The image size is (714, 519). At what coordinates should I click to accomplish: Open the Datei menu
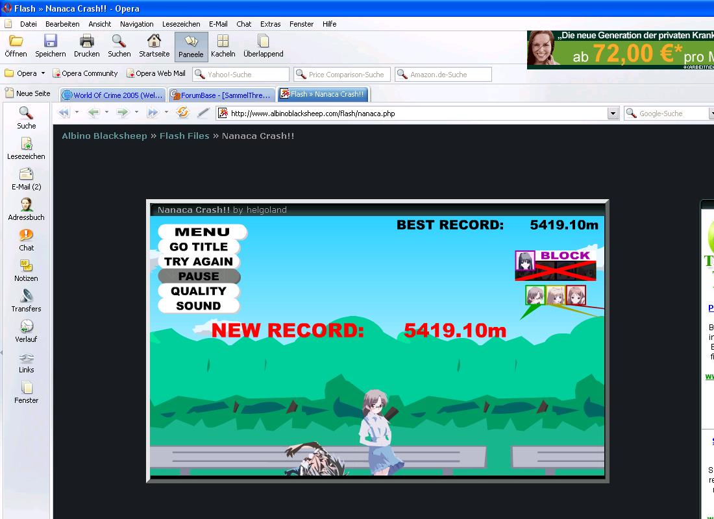click(28, 24)
